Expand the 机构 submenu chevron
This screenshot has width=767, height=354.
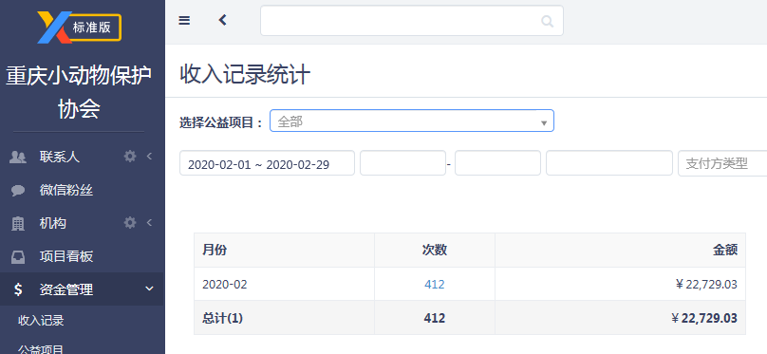click(149, 223)
